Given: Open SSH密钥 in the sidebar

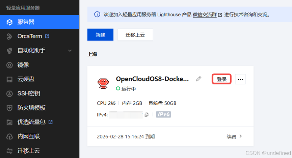Looking at the screenshot, I should pos(39,93).
